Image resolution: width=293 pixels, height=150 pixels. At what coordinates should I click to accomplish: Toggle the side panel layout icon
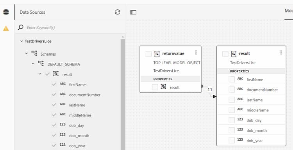133,12
